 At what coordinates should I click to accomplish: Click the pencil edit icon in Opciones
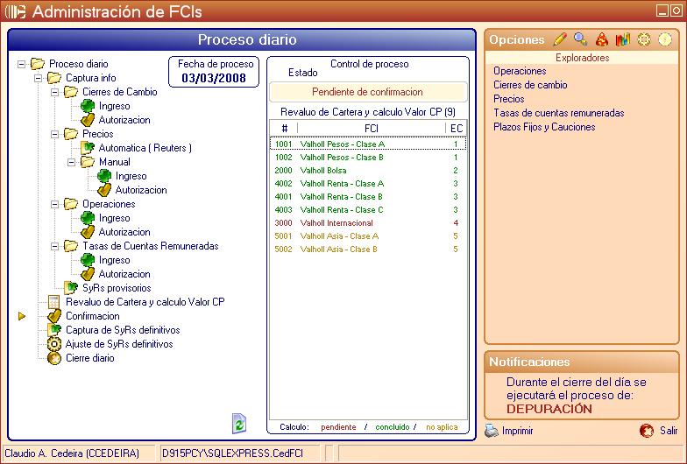pyautogui.click(x=559, y=39)
